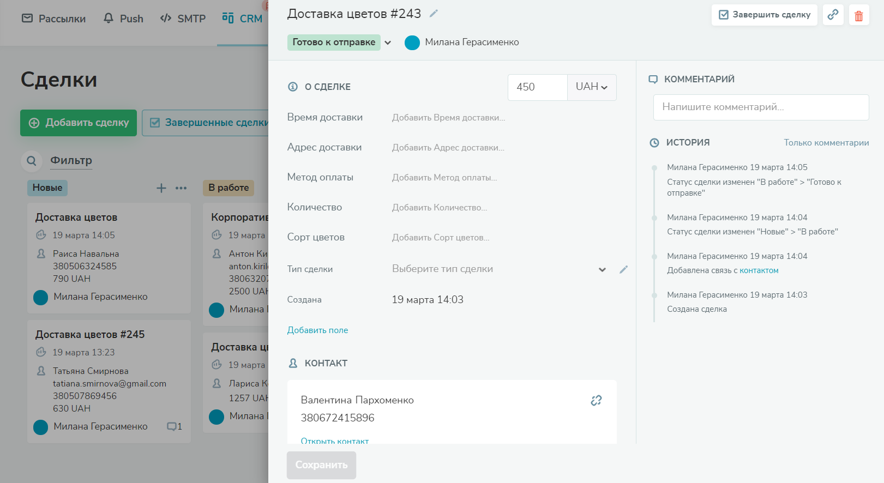Click contact phone 380672415896
Screen dimensions: 884x483
click(338, 418)
